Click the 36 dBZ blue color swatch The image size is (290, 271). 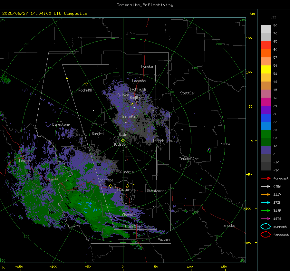266,118
